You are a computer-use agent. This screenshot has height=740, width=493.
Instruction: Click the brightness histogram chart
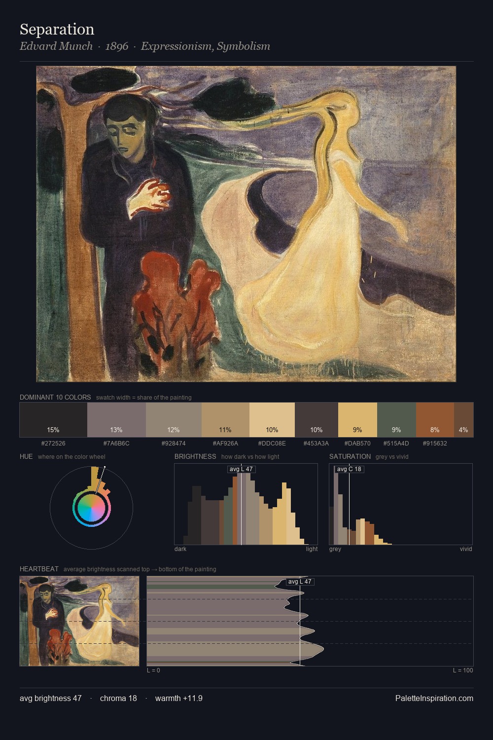click(246, 504)
